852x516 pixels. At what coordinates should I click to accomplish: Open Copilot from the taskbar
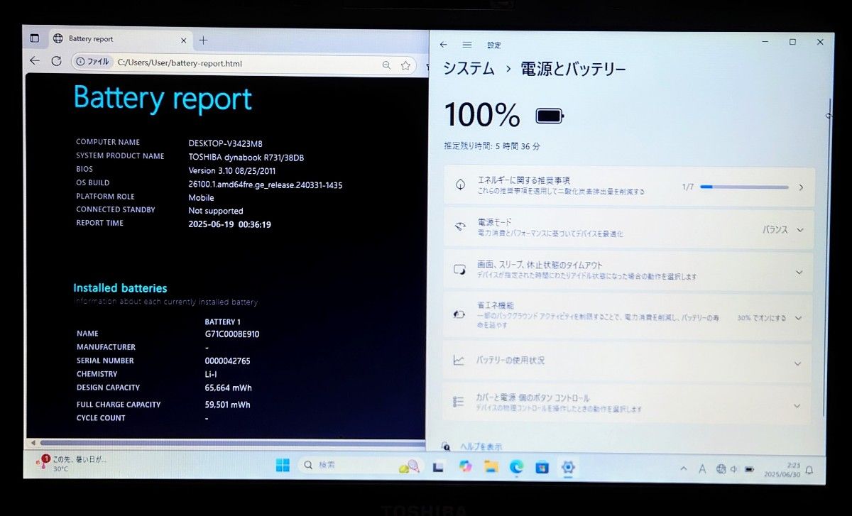click(x=466, y=468)
